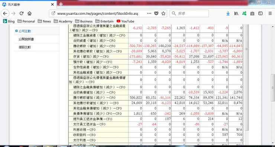Select row label 預付款（增加）減少－CFO
This screenshot has width=275, height=147.
[93, 62]
